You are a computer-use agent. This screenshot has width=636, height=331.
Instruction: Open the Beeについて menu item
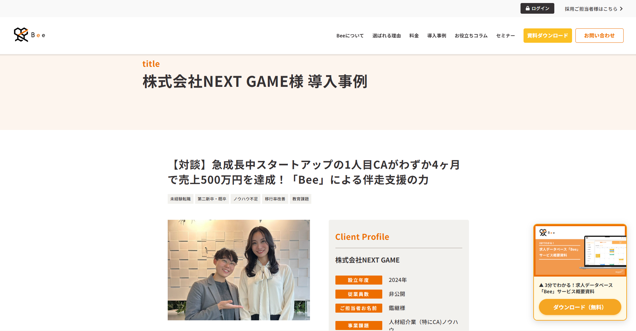[x=350, y=36]
